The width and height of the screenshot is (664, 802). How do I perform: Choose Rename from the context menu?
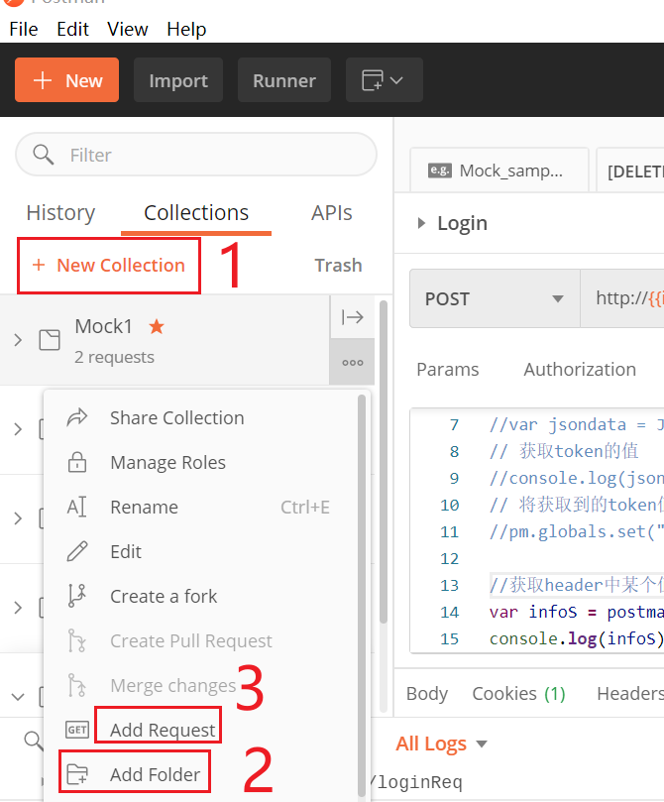click(x=144, y=507)
